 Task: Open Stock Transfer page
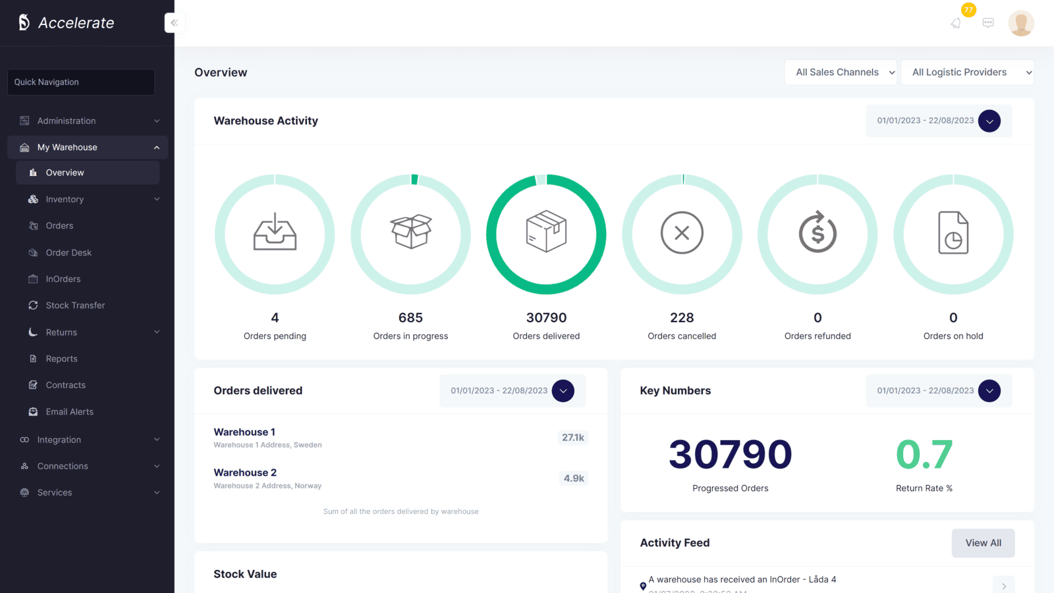click(x=75, y=306)
